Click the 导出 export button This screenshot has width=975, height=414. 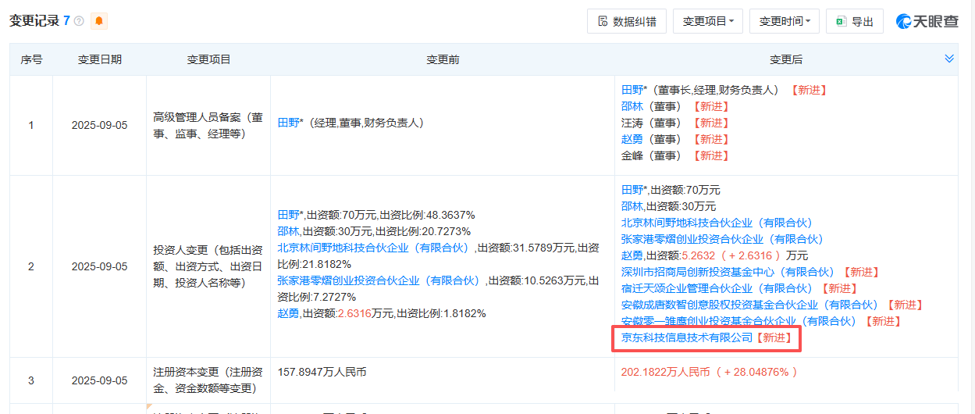point(855,21)
